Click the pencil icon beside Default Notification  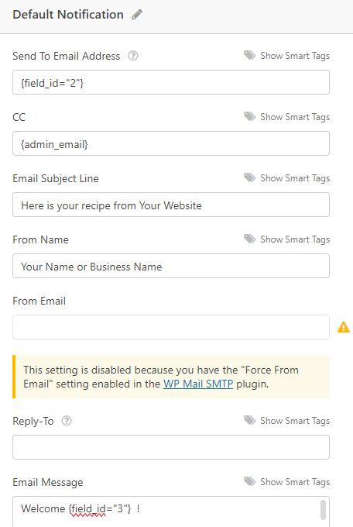click(x=137, y=15)
